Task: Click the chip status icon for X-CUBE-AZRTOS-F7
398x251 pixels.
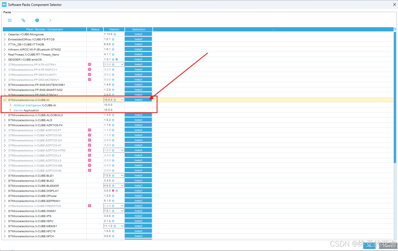Action: [90, 130]
